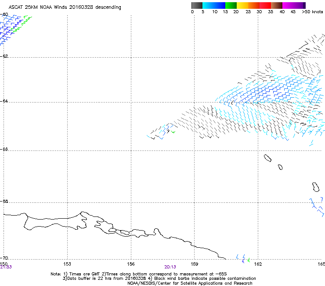Click latitude label -64

click(x=4, y=101)
